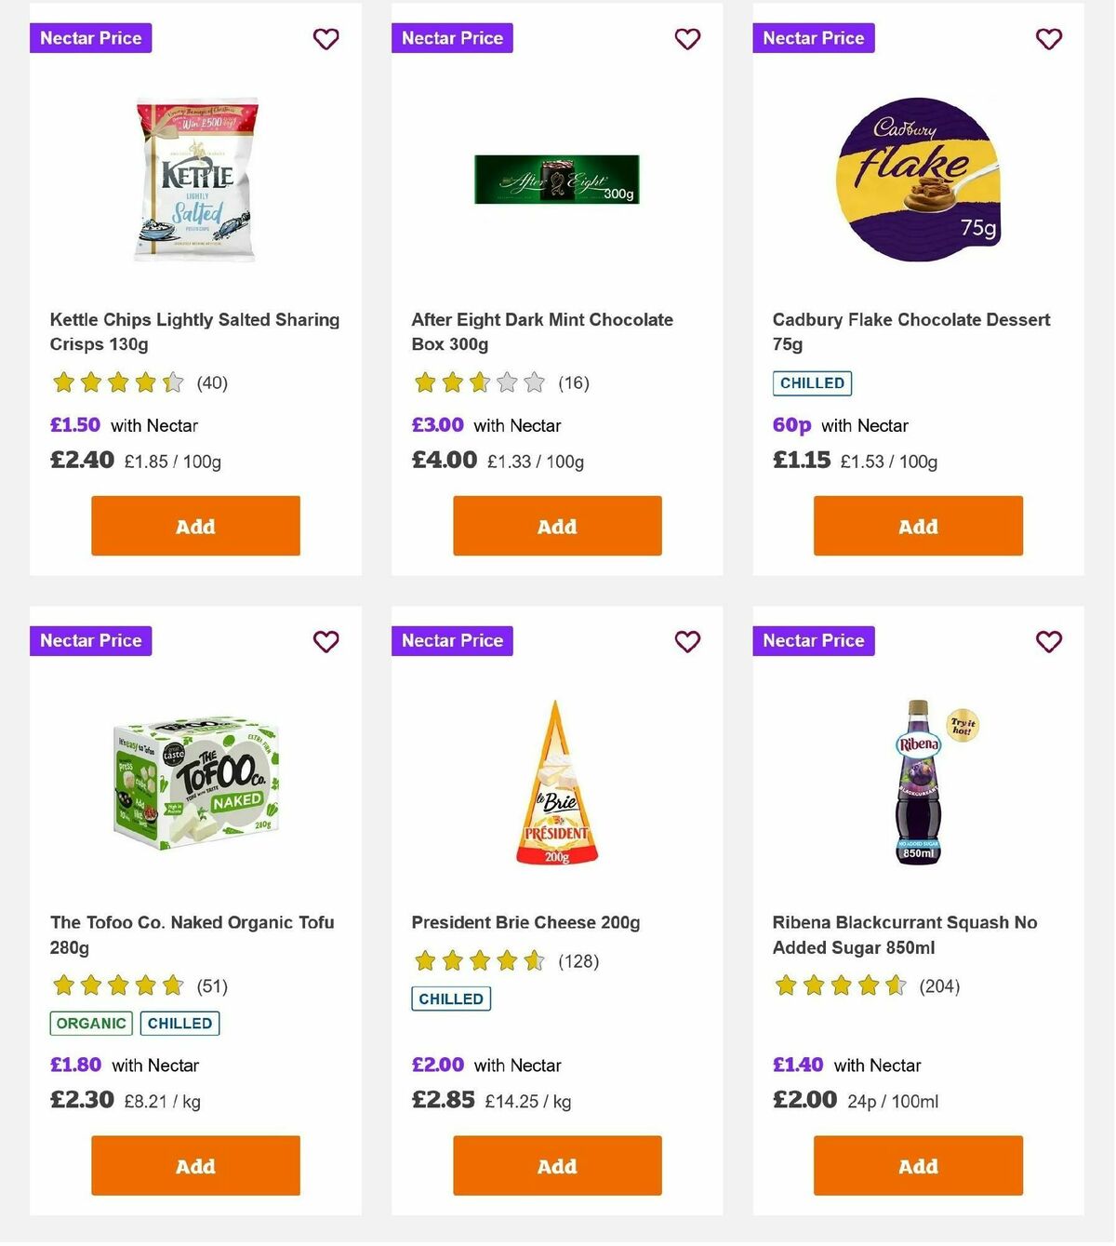View the 204 reviews for Ribena Squash
This screenshot has width=1116, height=1246.
click(x=938, y=985)
